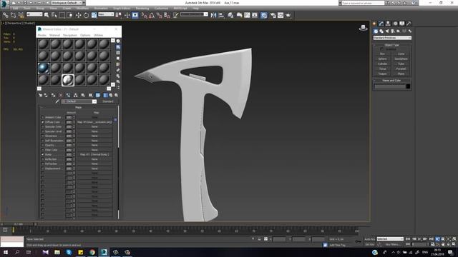
Task: Click the Diffuse Color map slot button
Action: point(94,122)
